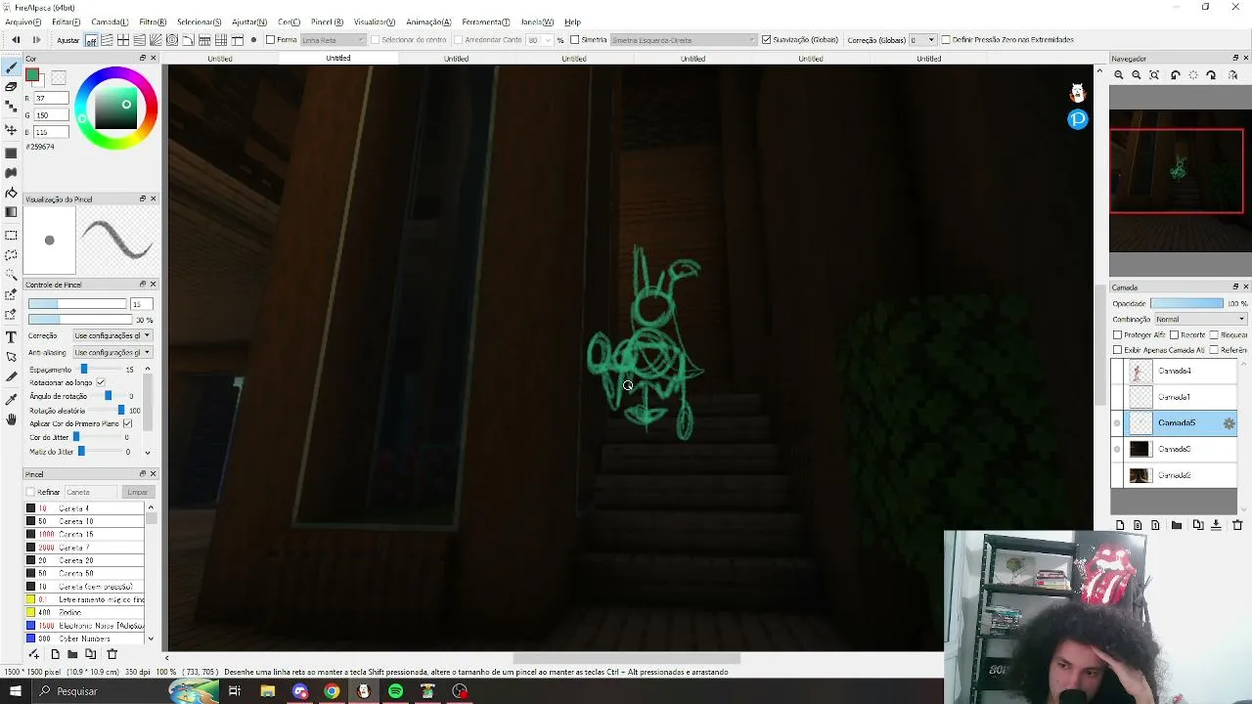Open the Arredondar Canto value dropdown
Viewport: 1252px width, 704px height.
pyautogui.click(x=540, y=40)
